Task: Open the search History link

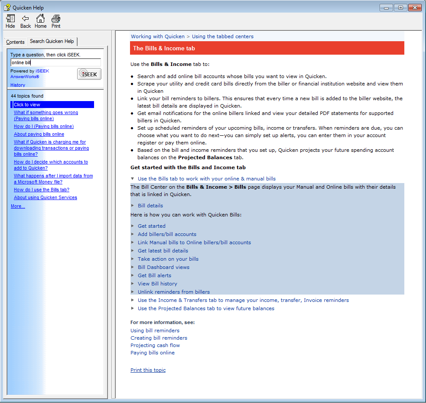Action: pos(18,85)
